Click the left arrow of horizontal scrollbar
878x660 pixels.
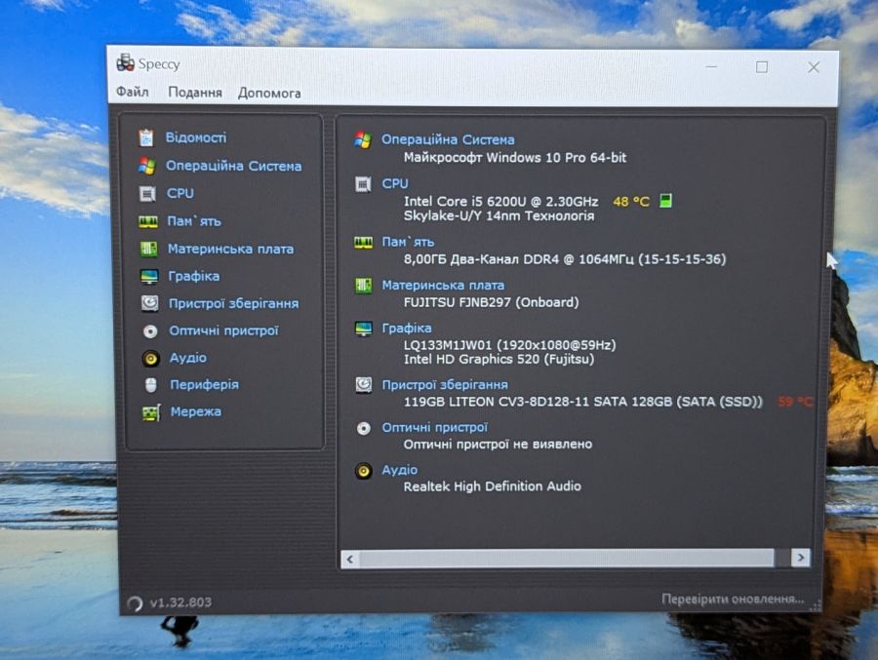click(x=350, y=559)
